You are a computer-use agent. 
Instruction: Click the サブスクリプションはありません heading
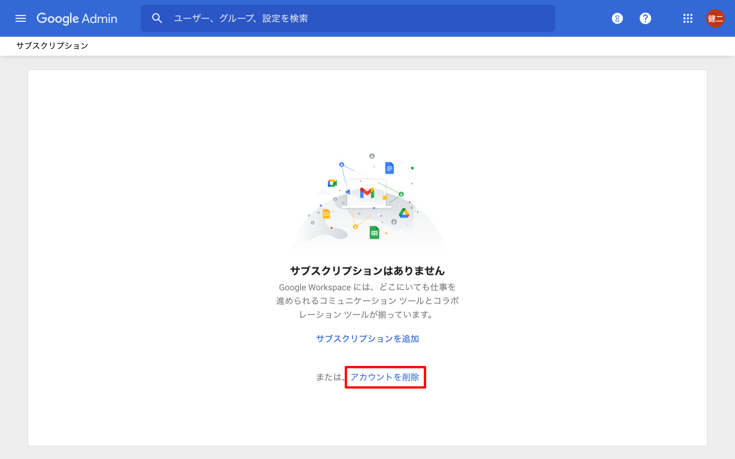[x=367, y=271]
